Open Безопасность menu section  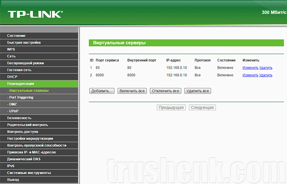[x=39, y=118]
